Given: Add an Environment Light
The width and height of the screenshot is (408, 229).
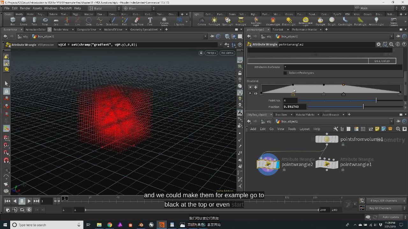Looking at the screenshot, I should pos(306,22).
